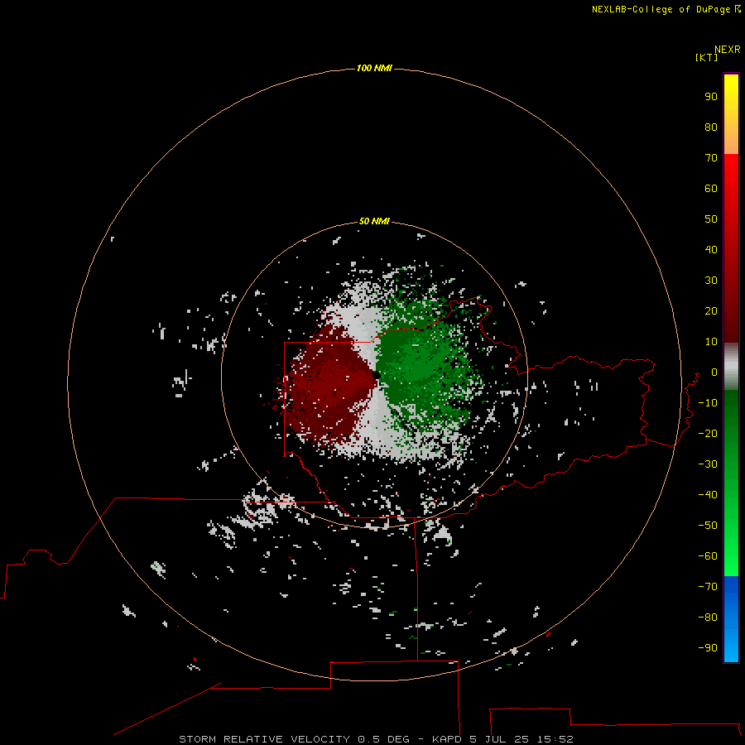Click the 50 NMI range ring label

pyautogui.click(x=374, y=221)
